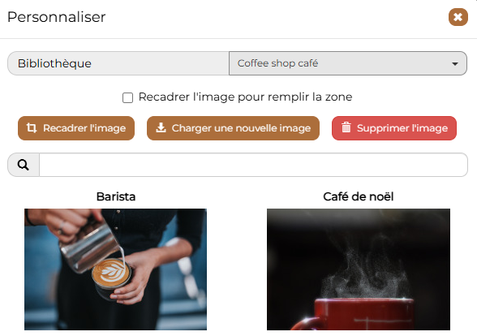Expand the library list using the caret arrow
This screenshot has height=336, width=477.
pos(455,64)
